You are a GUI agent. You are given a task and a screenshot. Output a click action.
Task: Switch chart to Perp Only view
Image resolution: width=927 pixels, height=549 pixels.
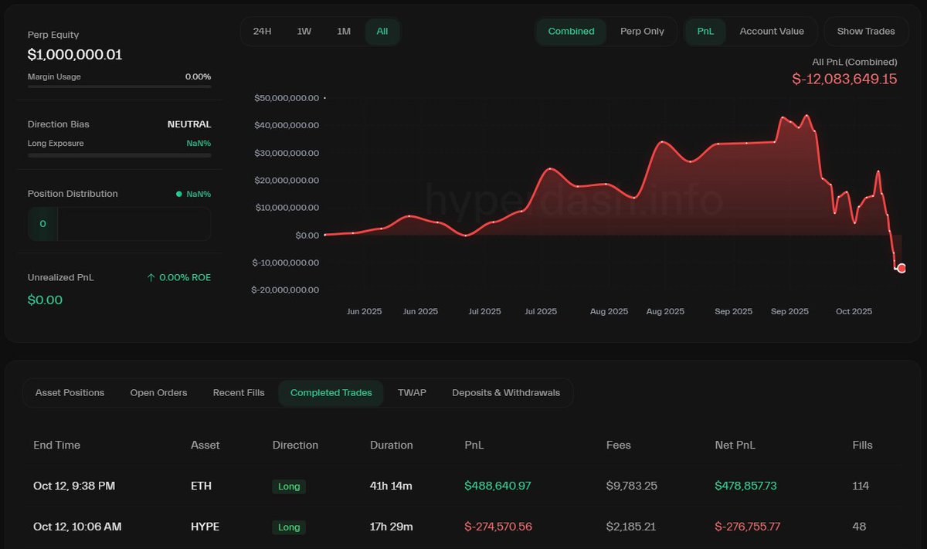click(x=642, y=32)
